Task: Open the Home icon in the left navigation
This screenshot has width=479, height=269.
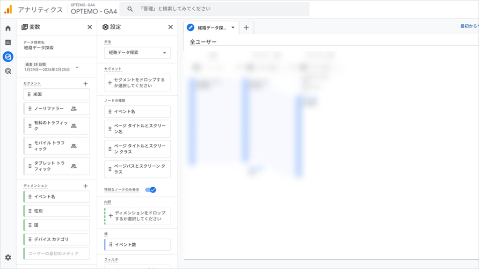Action: (x=7, y=28)
